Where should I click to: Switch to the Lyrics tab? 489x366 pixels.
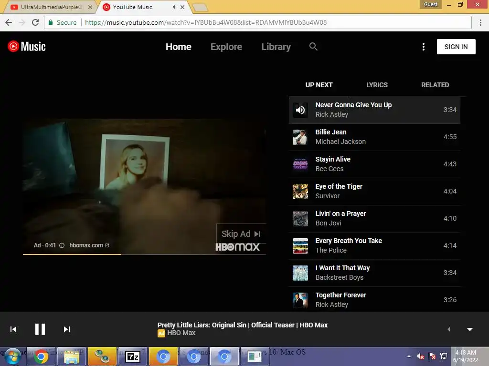[377, 85]
